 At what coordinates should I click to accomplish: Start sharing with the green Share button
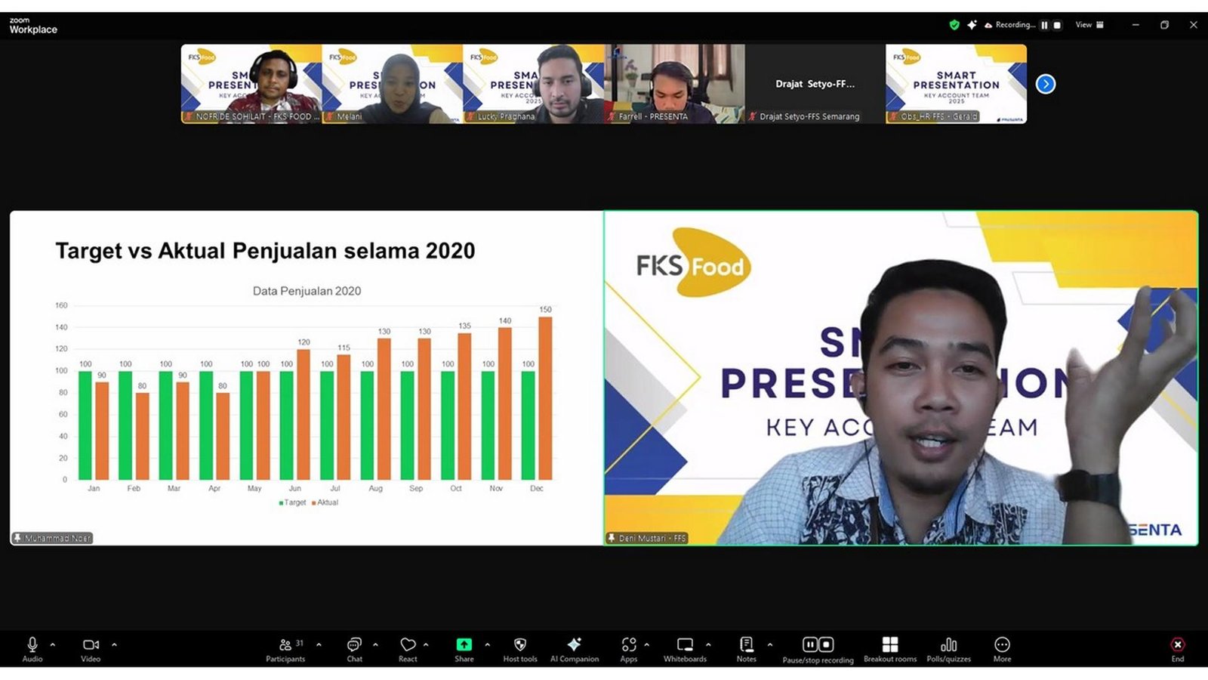464,648
